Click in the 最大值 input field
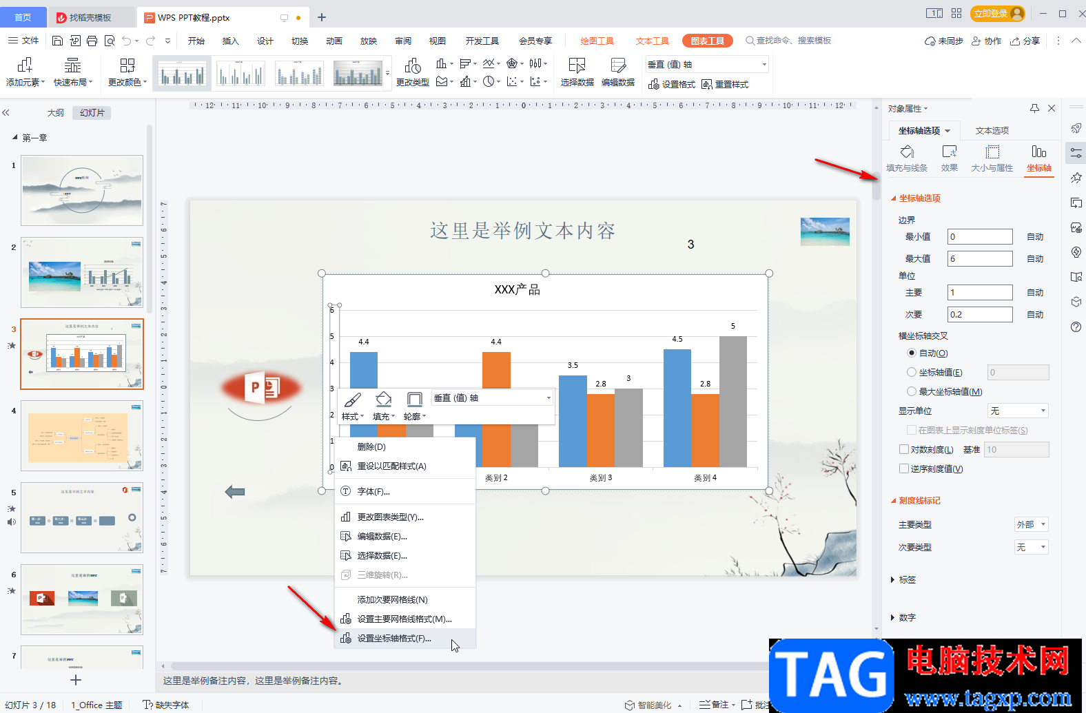The image size is (1086, 713). 980,258
